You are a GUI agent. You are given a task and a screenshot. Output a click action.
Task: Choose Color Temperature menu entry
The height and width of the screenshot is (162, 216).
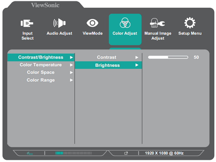coord(41,65)
